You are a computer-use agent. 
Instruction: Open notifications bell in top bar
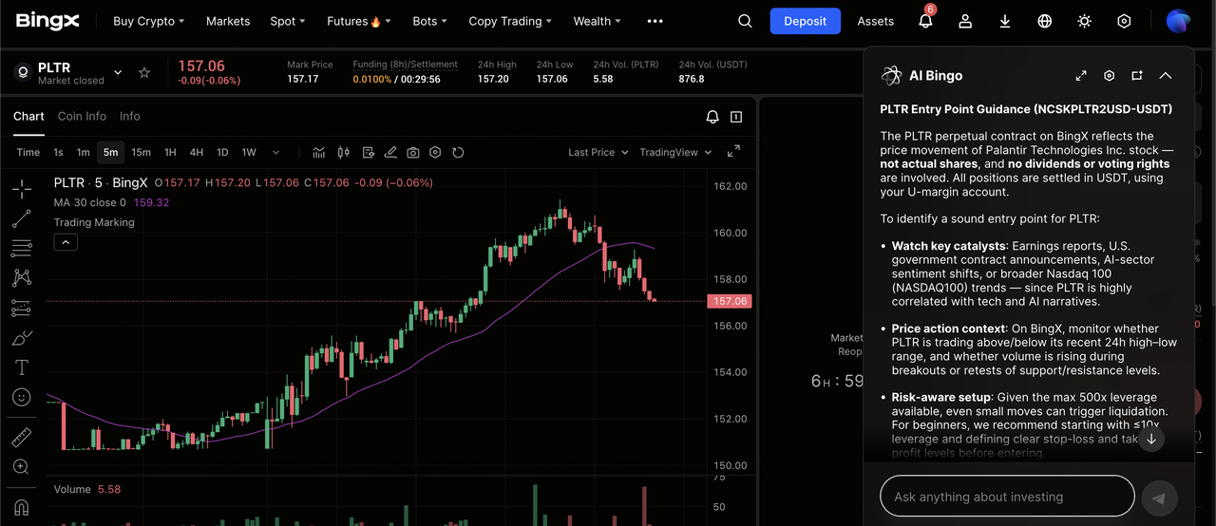(924, 21)
